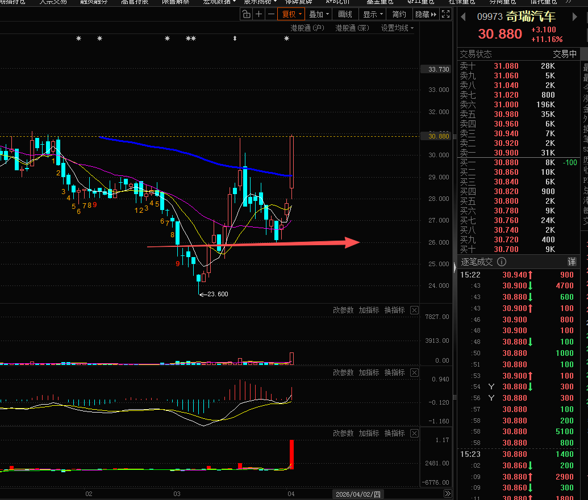588x500 pixels.
Task: Click the first star event marker
Action: click(x=79, y=38)
